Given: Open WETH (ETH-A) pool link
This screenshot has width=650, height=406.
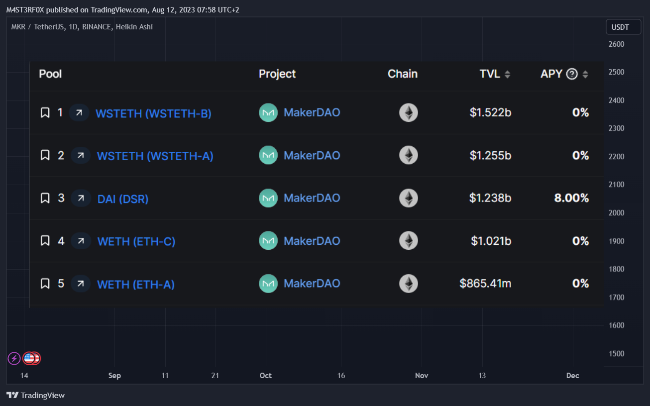Looking at the screenshot, I should point(136,285).
